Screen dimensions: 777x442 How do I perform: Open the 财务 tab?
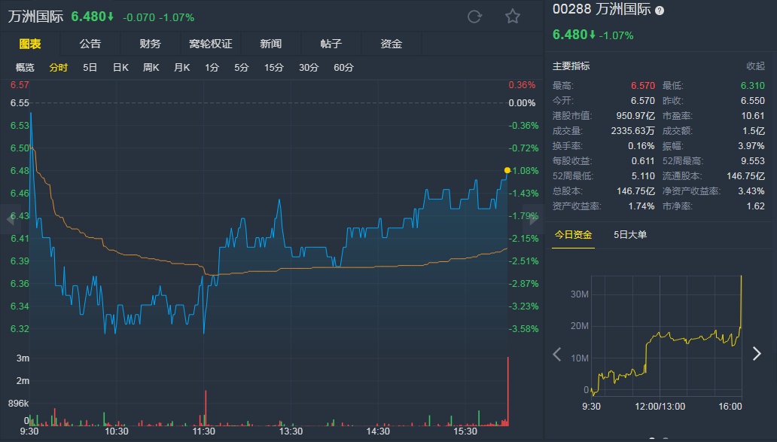point(150,44)
